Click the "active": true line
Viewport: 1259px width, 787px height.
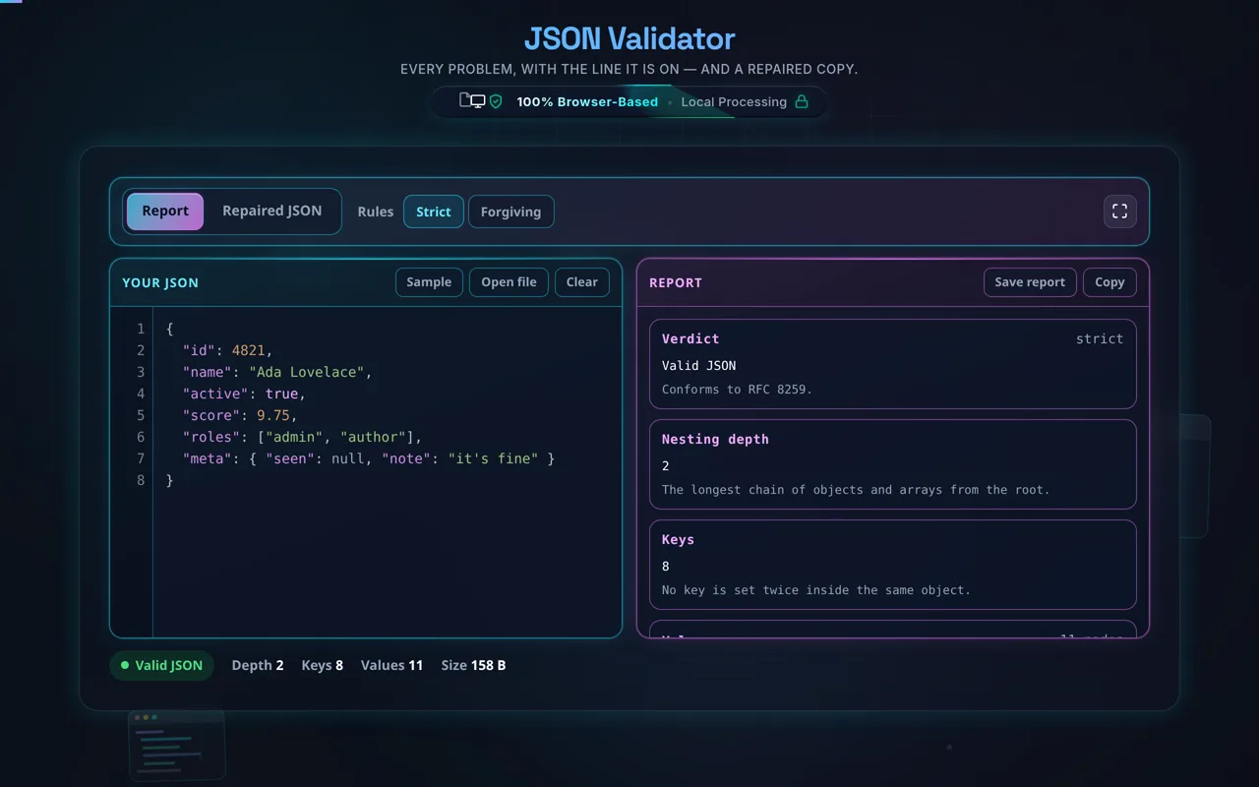pyautogui.click(x=244, y=393)
